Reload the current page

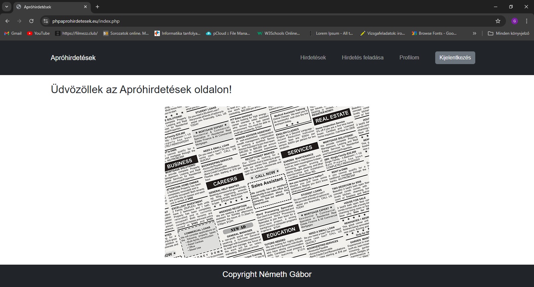tap(31, 21)
